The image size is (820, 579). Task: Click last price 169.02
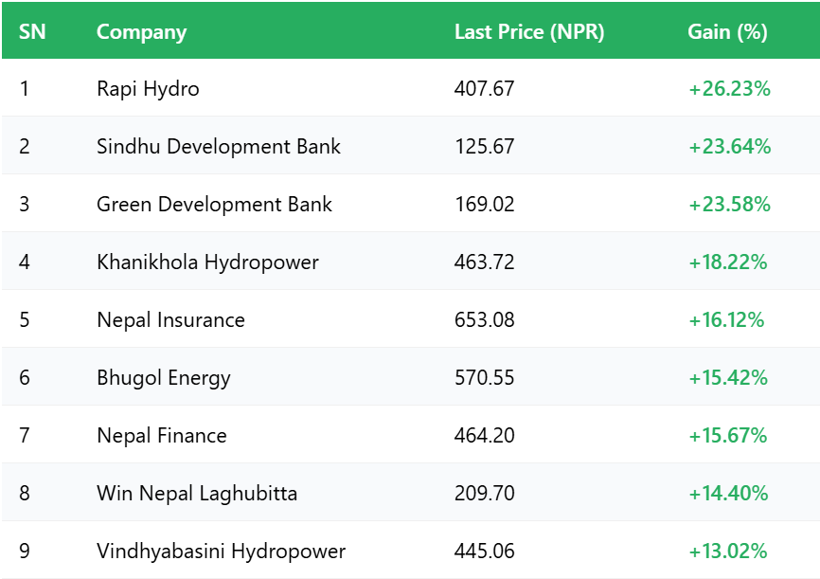484,204
